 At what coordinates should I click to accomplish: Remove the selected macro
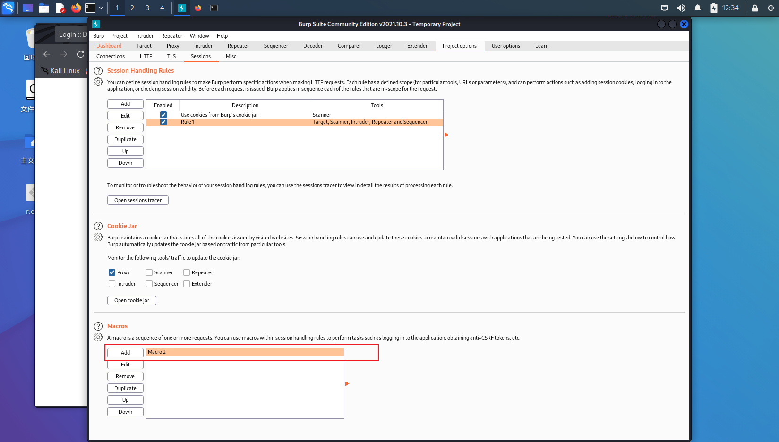125,376
